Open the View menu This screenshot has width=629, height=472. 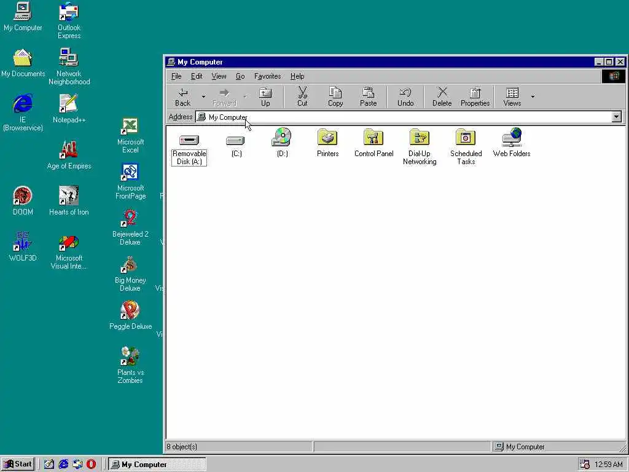(x=219, y=76)
